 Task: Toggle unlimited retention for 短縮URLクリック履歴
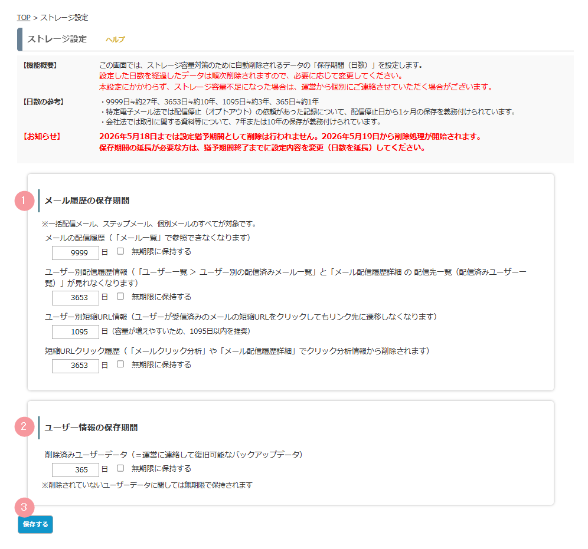coord(120,364)
